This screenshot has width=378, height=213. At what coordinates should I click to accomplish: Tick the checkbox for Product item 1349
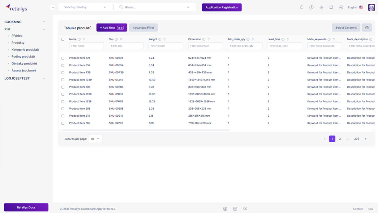pyautogui.click(x=63, y=80)
